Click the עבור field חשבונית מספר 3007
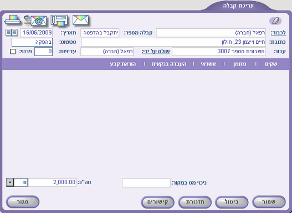292x213 pixels. (x=219, y=52)
